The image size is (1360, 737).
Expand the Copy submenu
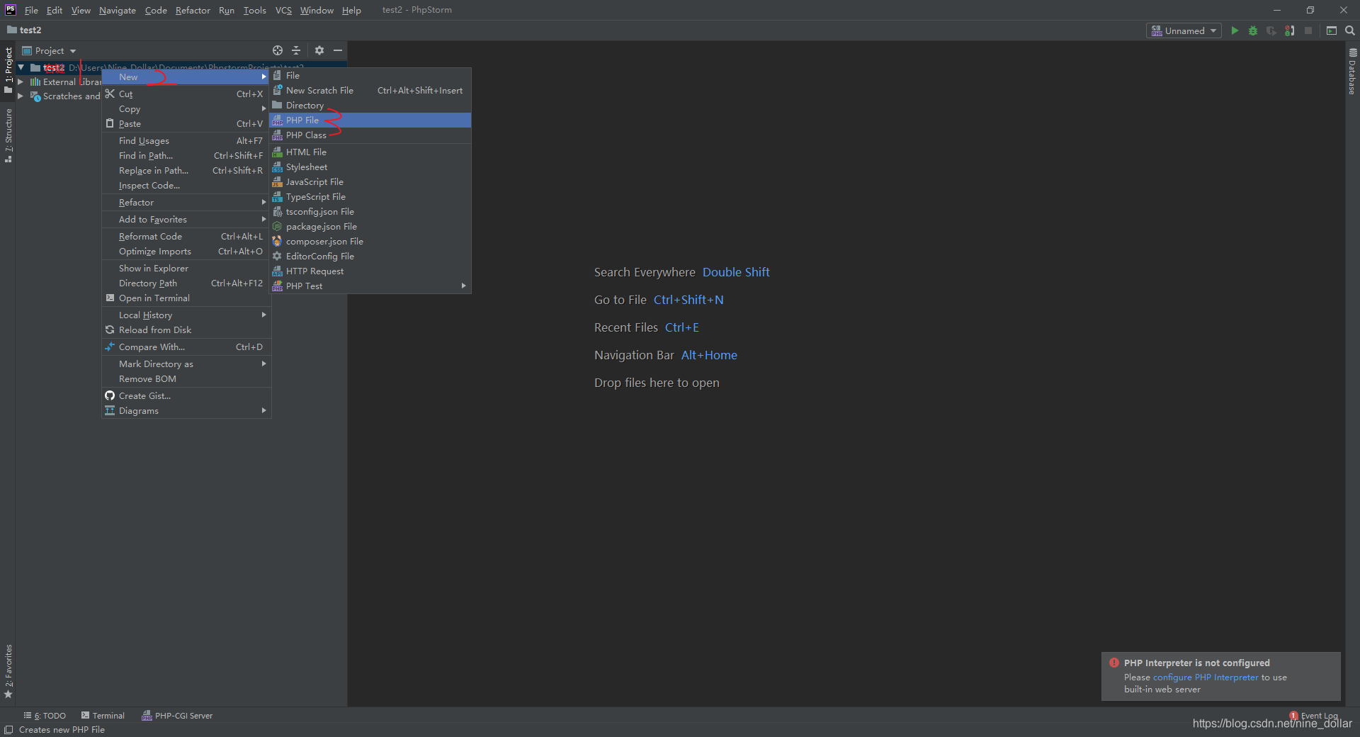(186, 109)
